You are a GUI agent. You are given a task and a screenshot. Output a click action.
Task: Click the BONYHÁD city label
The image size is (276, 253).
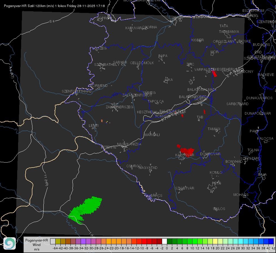click(x=234, y=162)
